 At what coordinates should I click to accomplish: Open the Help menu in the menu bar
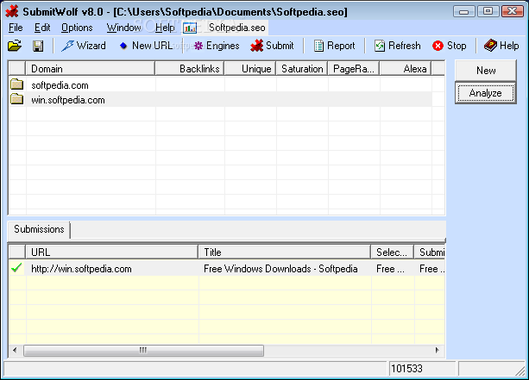pyautogui.click(x=165, y=28)
